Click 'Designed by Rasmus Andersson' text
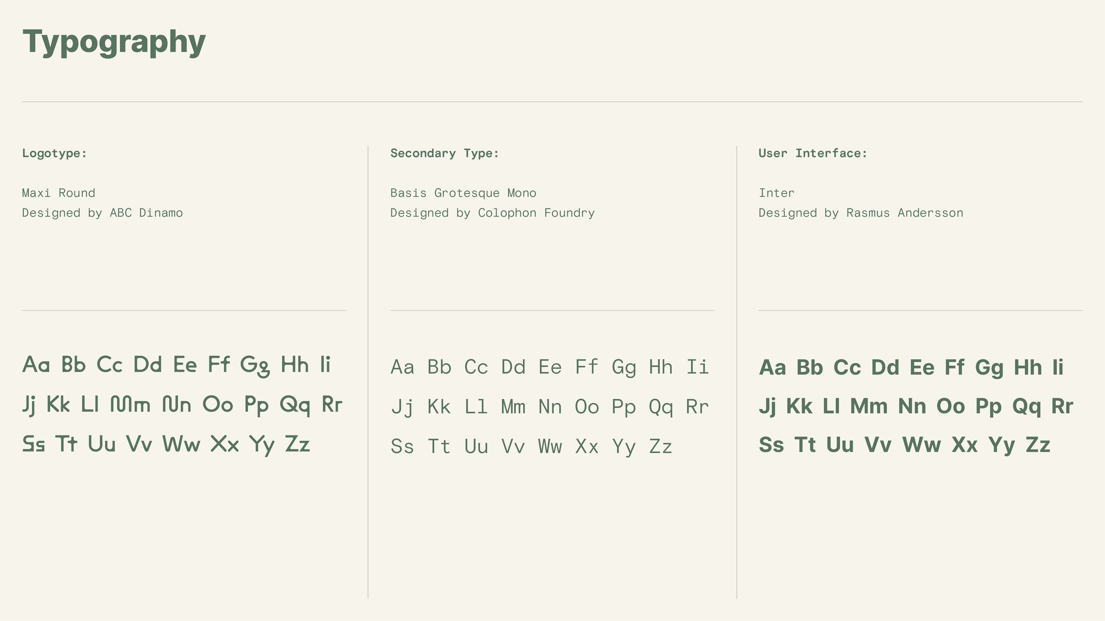The height and width of the screenshot is (621, 1105). [x=861, y=213]
